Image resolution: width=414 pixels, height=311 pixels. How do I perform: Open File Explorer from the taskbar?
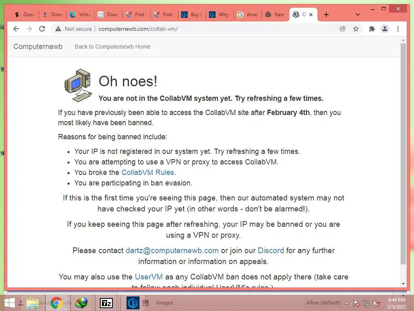[33, 303]
